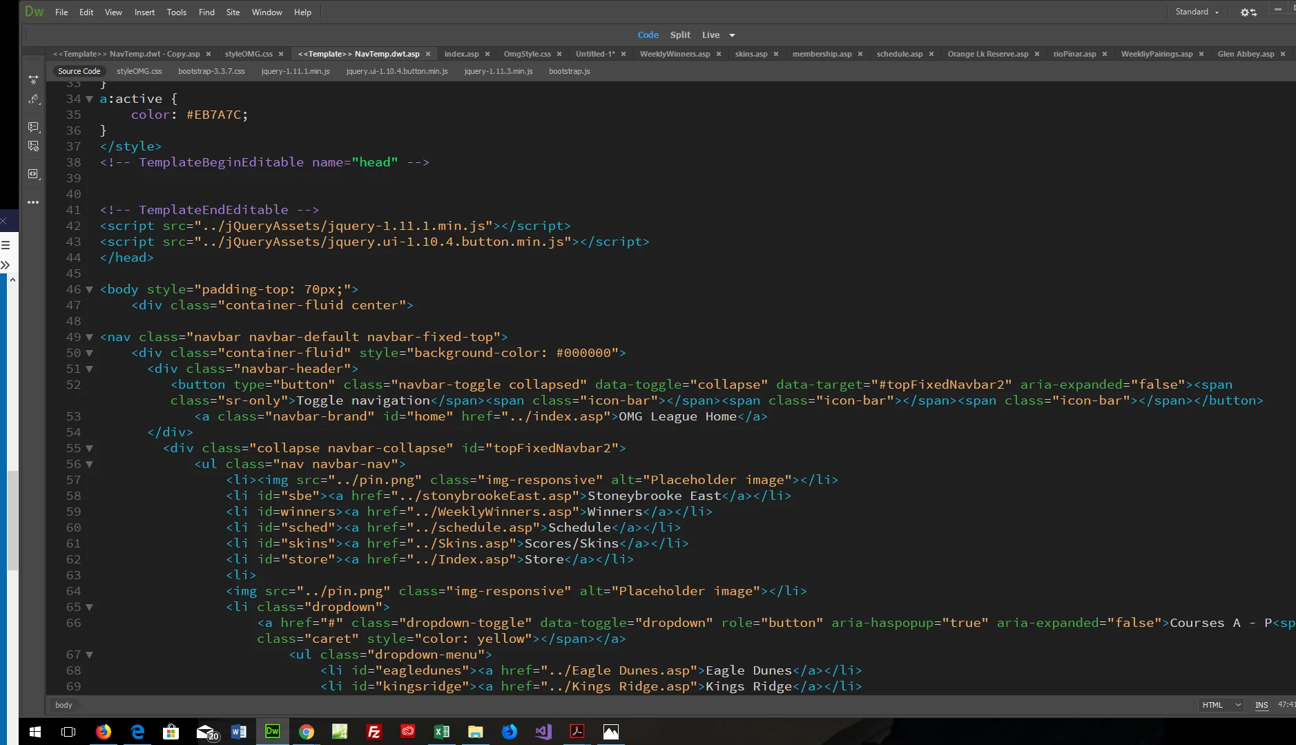Viewport: 1296px width, 745px height.
Task: Collapse the dropdown-menu ul at line 67
Action: 89,655
